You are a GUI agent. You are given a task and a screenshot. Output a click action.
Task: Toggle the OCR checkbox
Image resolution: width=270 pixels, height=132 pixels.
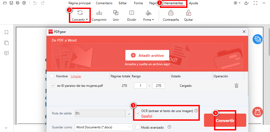point(138,113)
